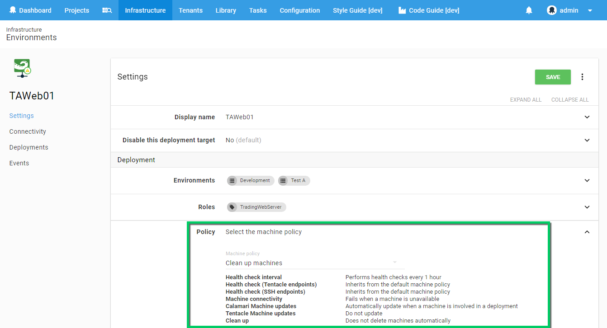Image resolution: width=607 pixels, height=328 pixels.
Task: Click the Code Guide factory icon
Action: coord(402,10)
